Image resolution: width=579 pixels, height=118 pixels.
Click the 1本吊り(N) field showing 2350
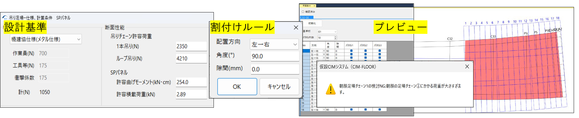191,46
